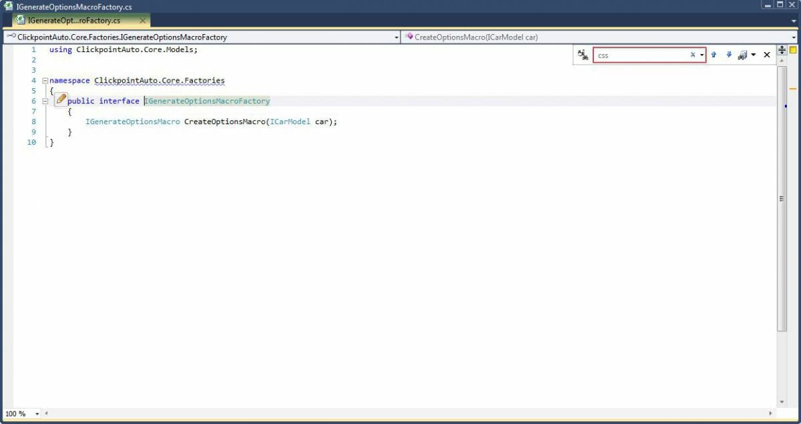Open the ClickpointAuto.Core.Factories types dropdown

pos(396,37)
